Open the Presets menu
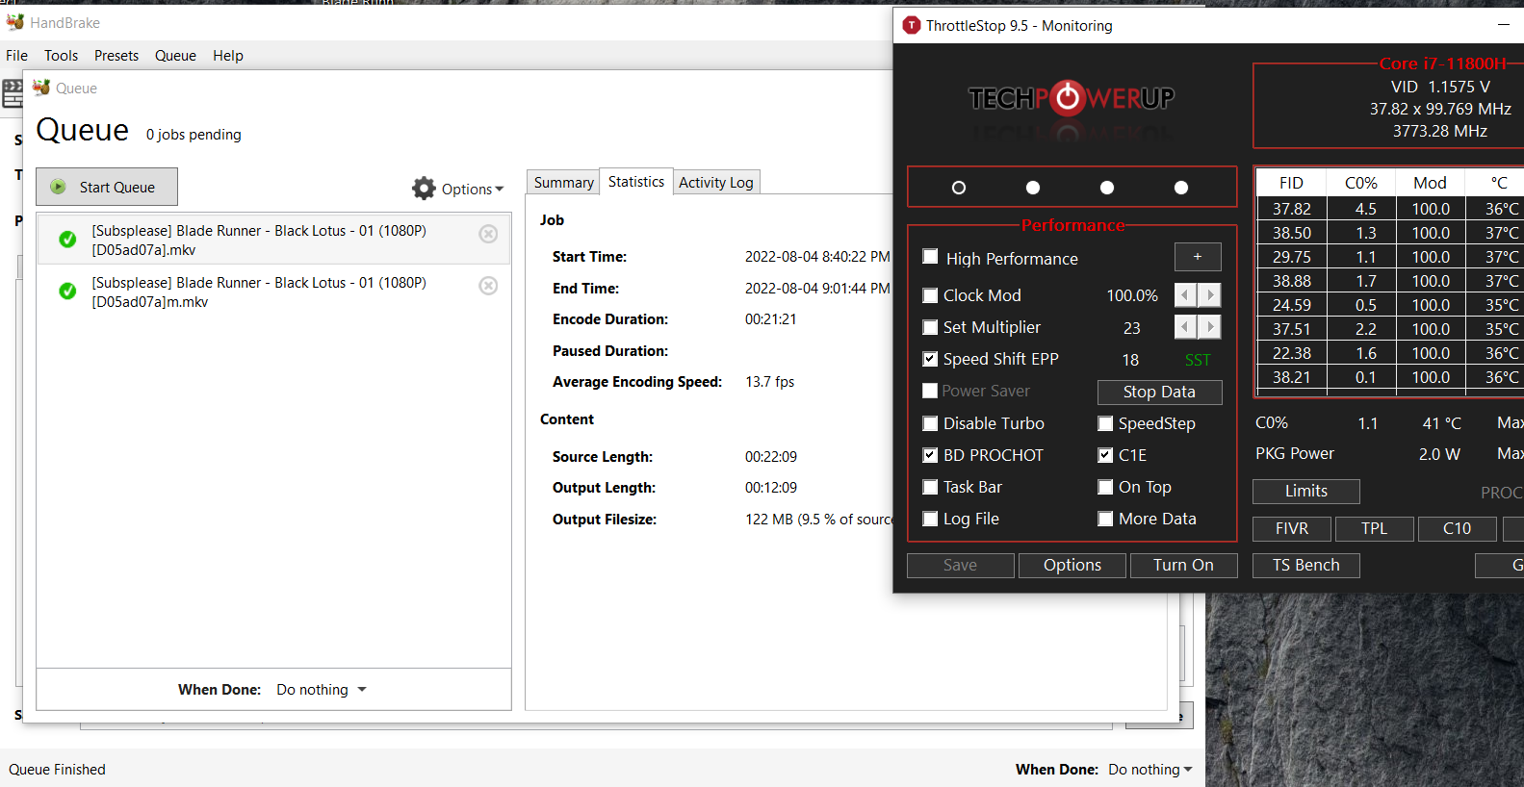The height and width of the screenshot is (787, 1524). pyautogui.click(x=116, y=56)
